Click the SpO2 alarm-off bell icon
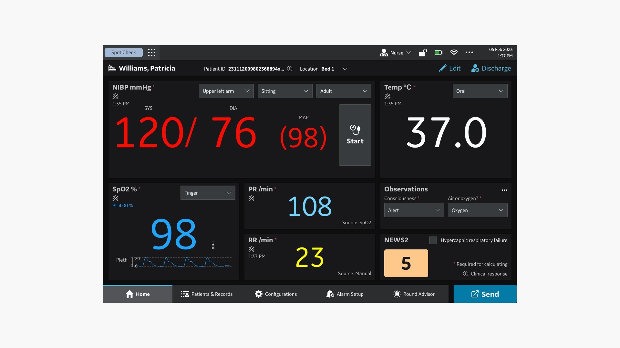The image size is (620, 348). coord(115,198)
